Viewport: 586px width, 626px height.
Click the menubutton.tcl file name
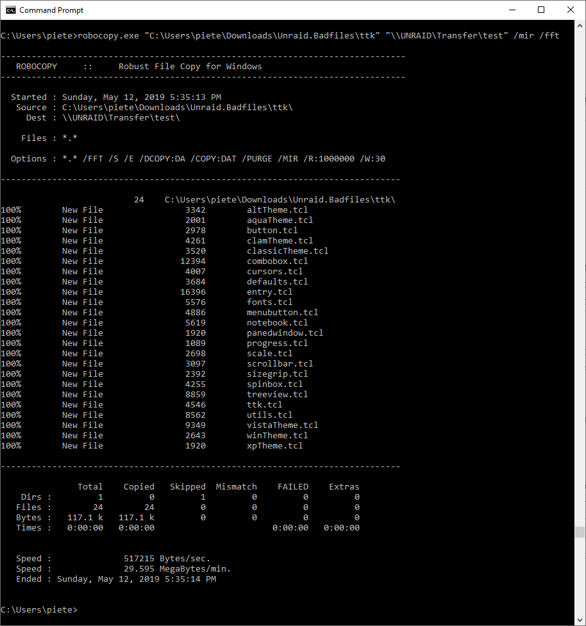282,313
